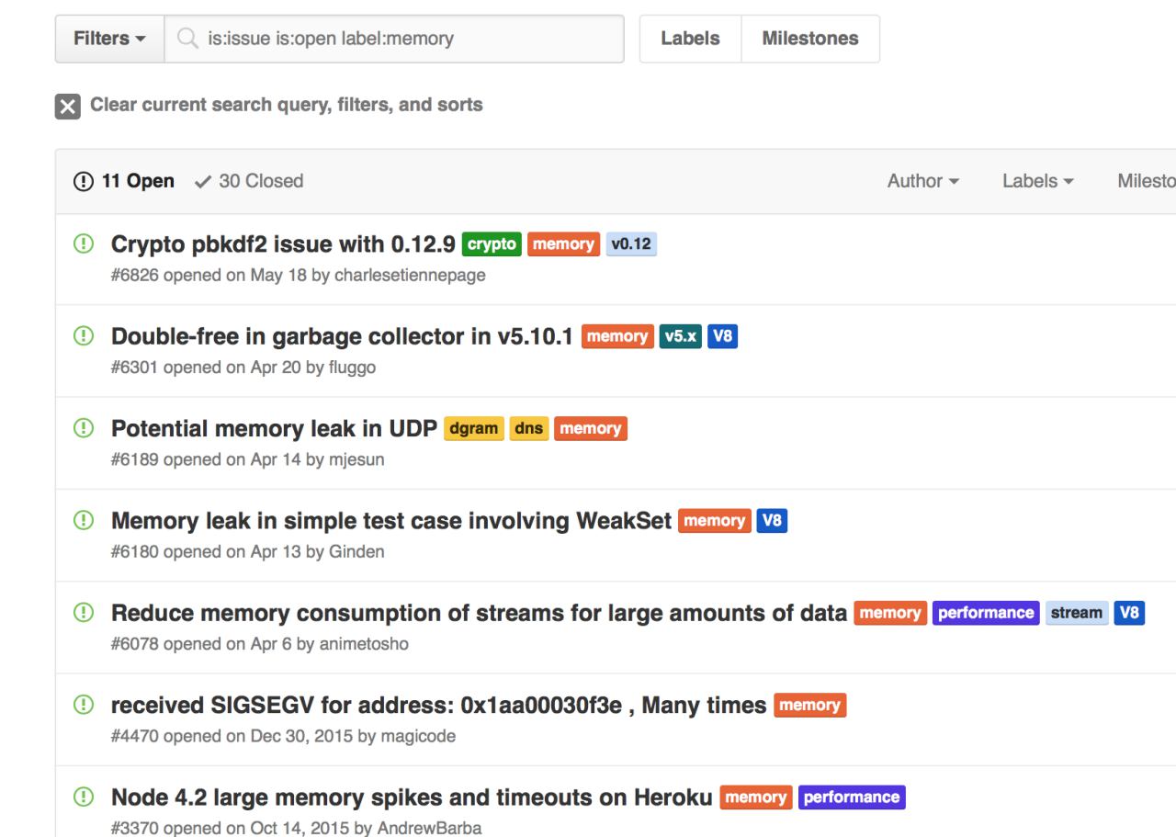This screenshot has height=837, width=1176.
Task: Expand the Labels filter dropdown
Action: click(x=1038, y=181)
